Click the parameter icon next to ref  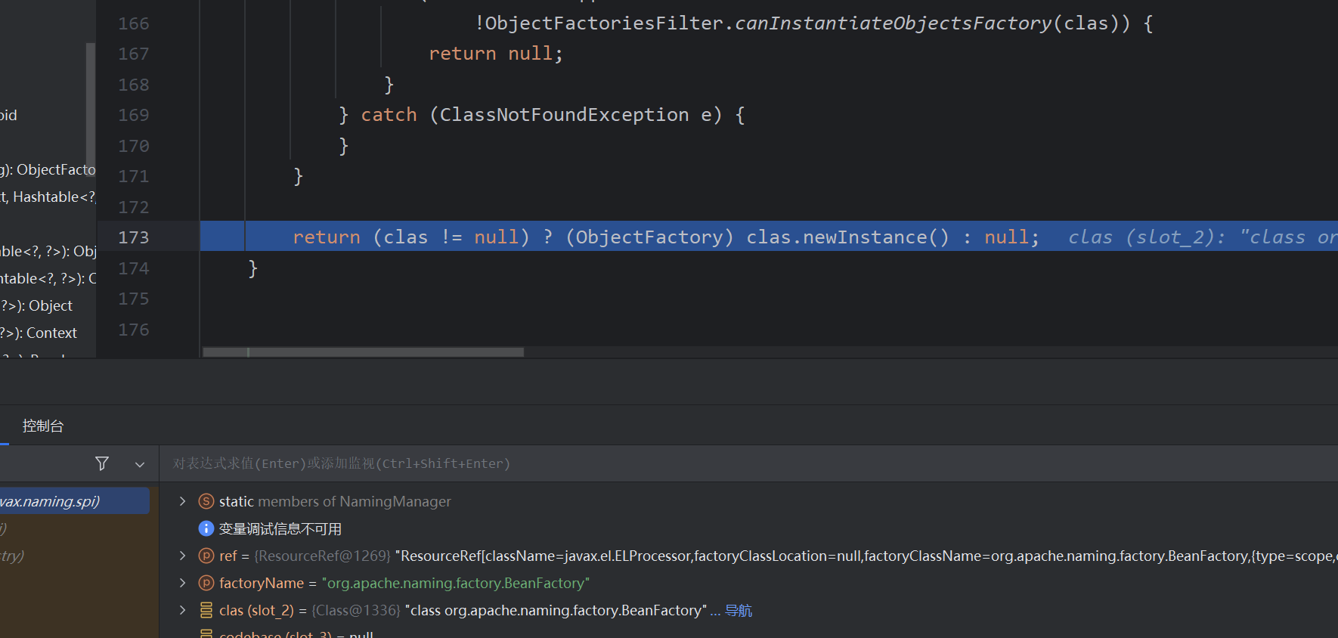206,556
